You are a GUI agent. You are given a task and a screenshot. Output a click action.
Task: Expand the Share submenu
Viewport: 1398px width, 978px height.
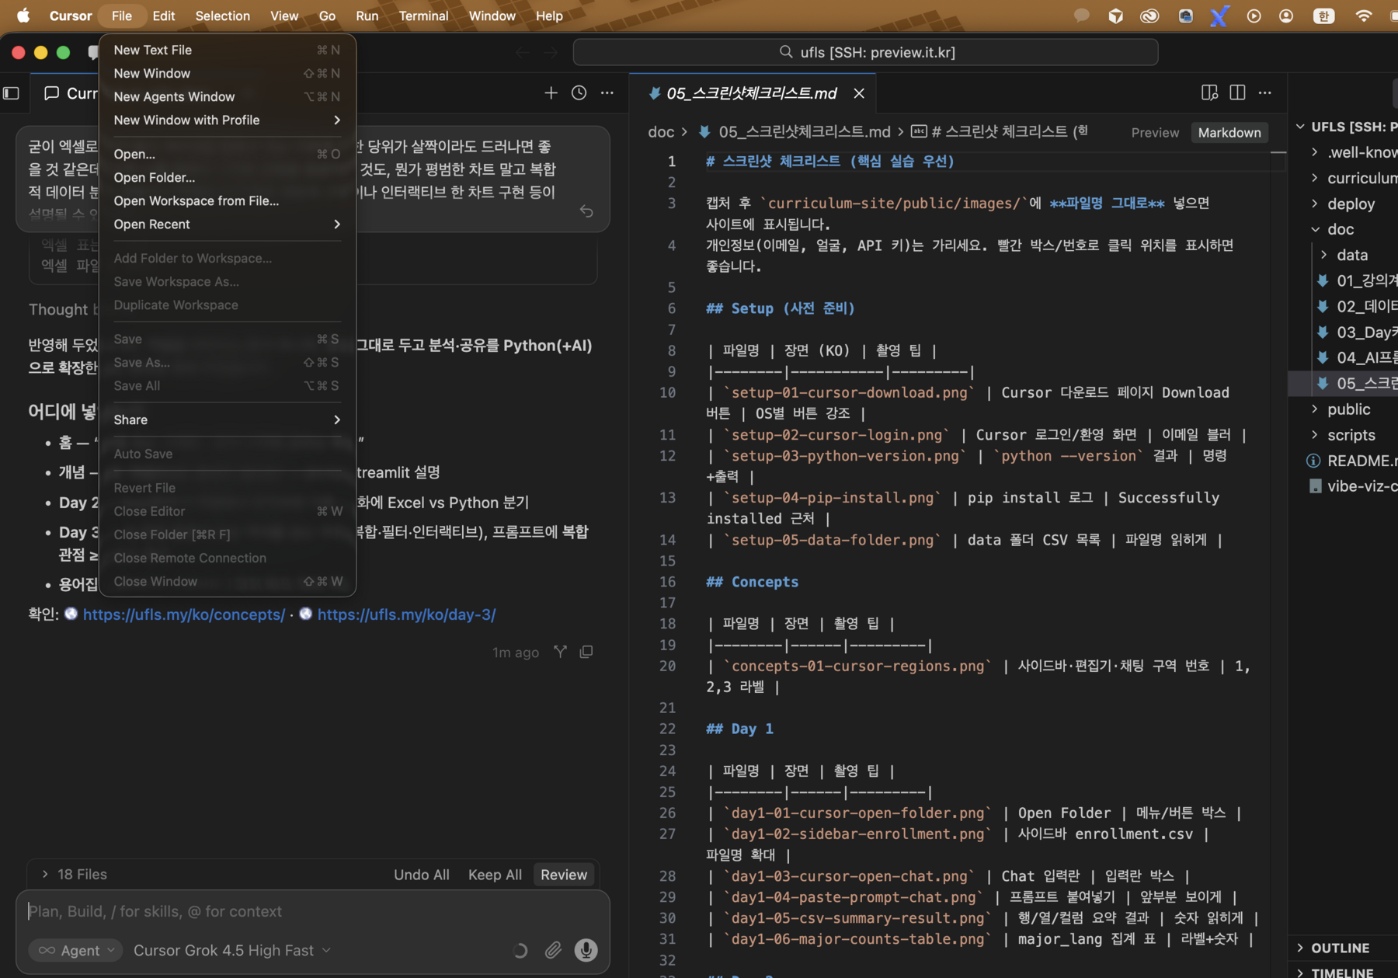click(x=227, y=419)
